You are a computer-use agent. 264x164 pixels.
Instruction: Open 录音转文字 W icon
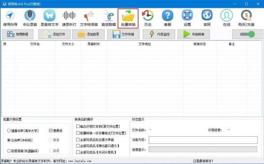pos(49,15)
